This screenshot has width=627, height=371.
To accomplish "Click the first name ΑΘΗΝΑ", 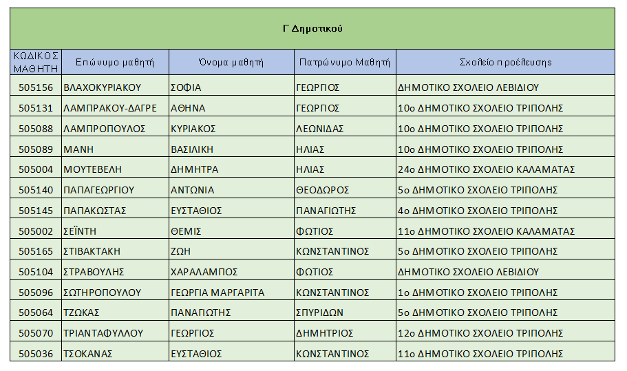I will point(188,108).
